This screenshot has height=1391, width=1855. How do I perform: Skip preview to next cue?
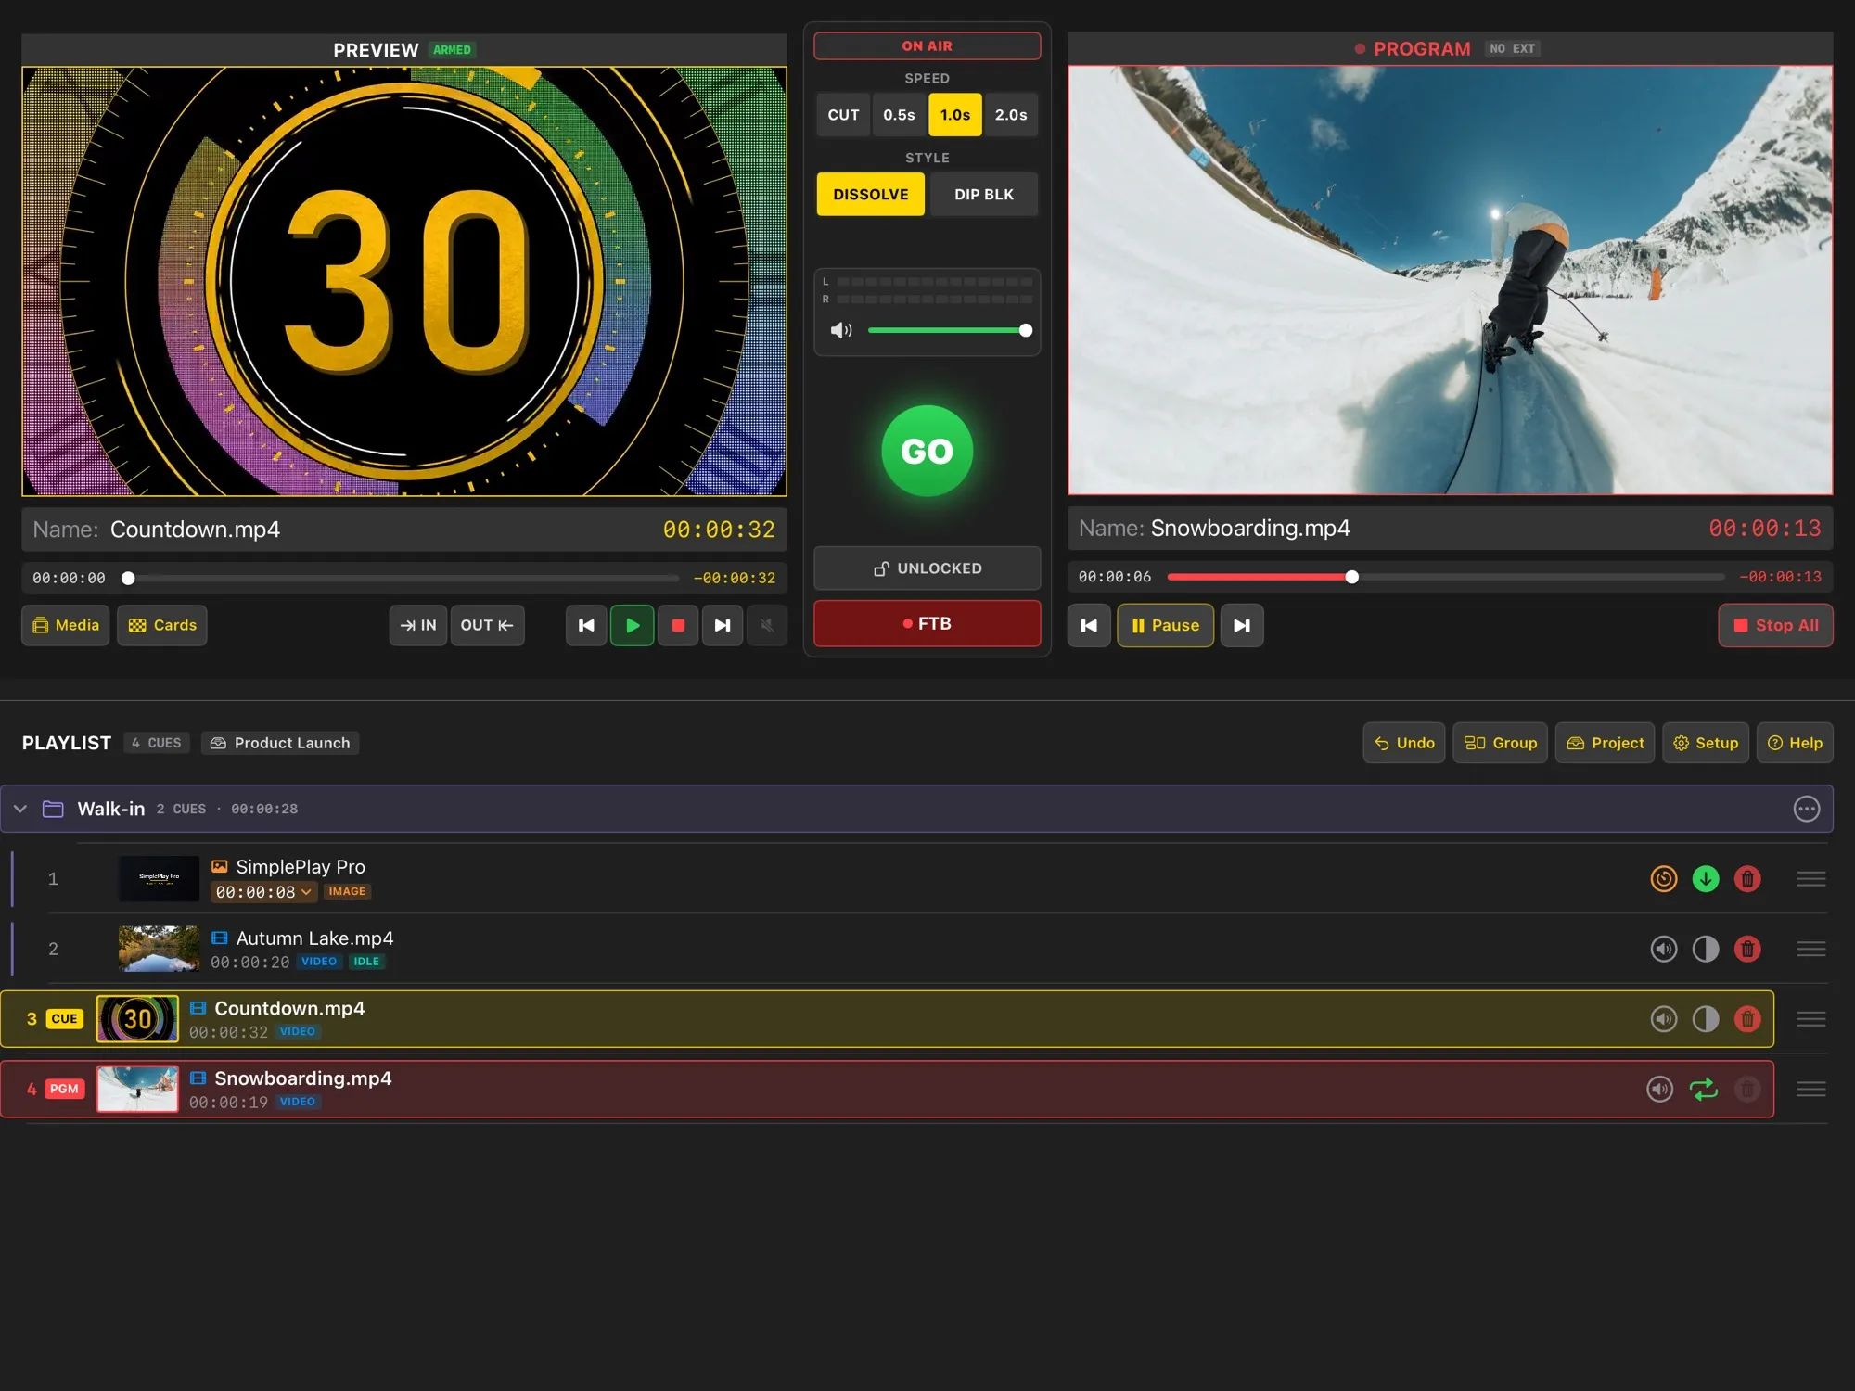(x=723, y=625)
